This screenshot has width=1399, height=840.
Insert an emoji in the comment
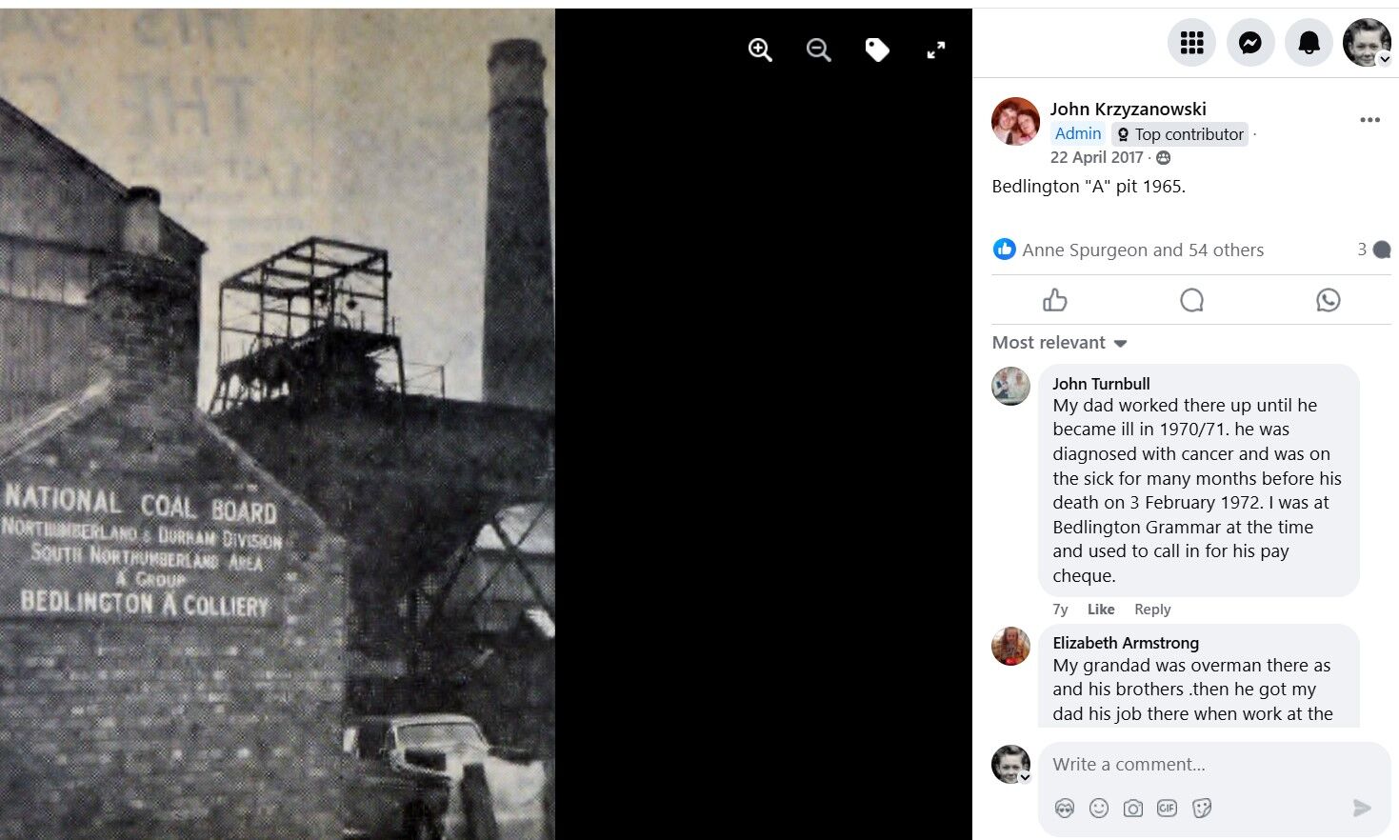(x=1099, y=809)
